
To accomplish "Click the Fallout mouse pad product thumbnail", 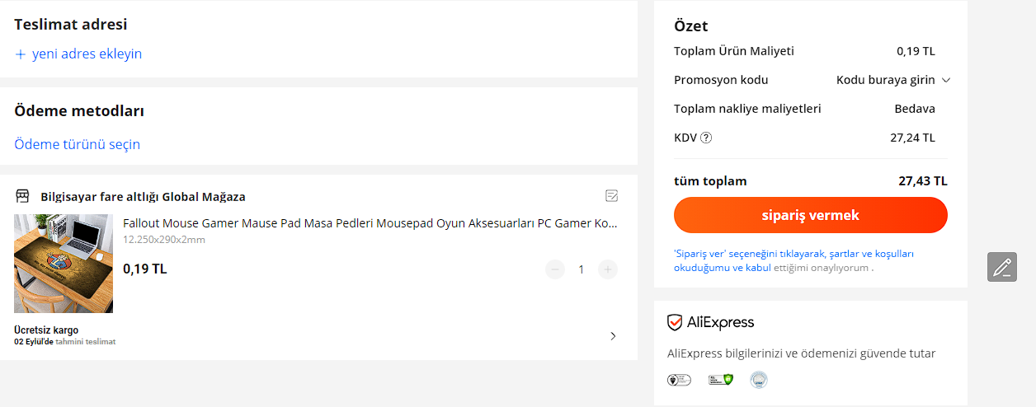I will tap(64, 264).
